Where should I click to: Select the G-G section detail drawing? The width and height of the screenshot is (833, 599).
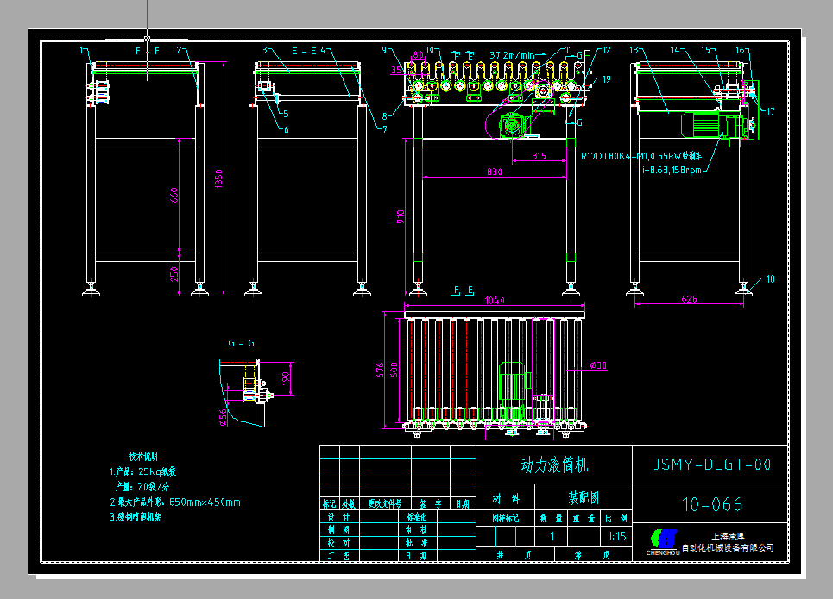(x=250, y=392)
